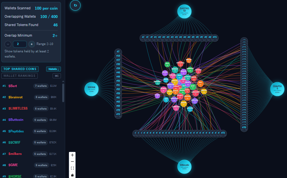Image resolution: width=287 pixels, height=178 pixels.
Task: Select wallet node #70 in $S&P500 column
Action: pos(244,128)
